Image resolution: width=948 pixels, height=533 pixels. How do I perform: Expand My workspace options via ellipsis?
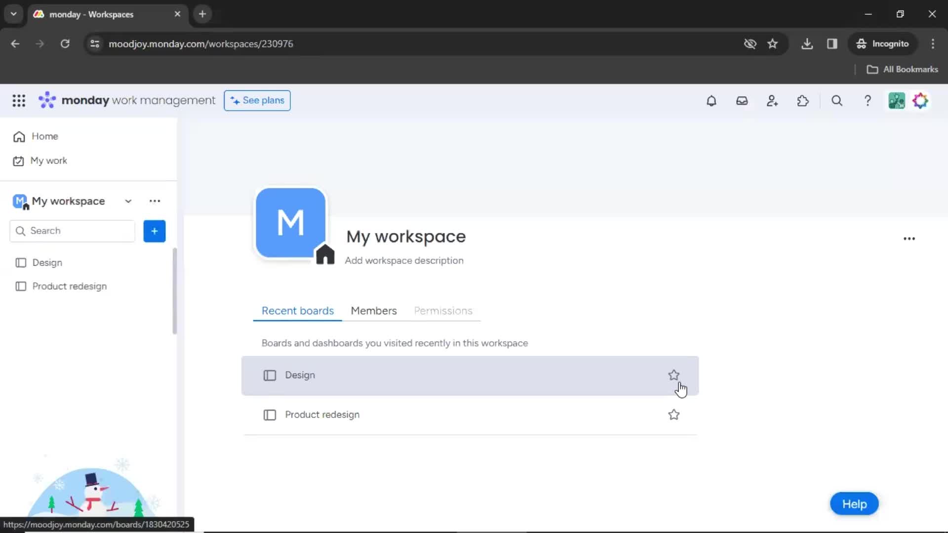(x=155, y=201)
